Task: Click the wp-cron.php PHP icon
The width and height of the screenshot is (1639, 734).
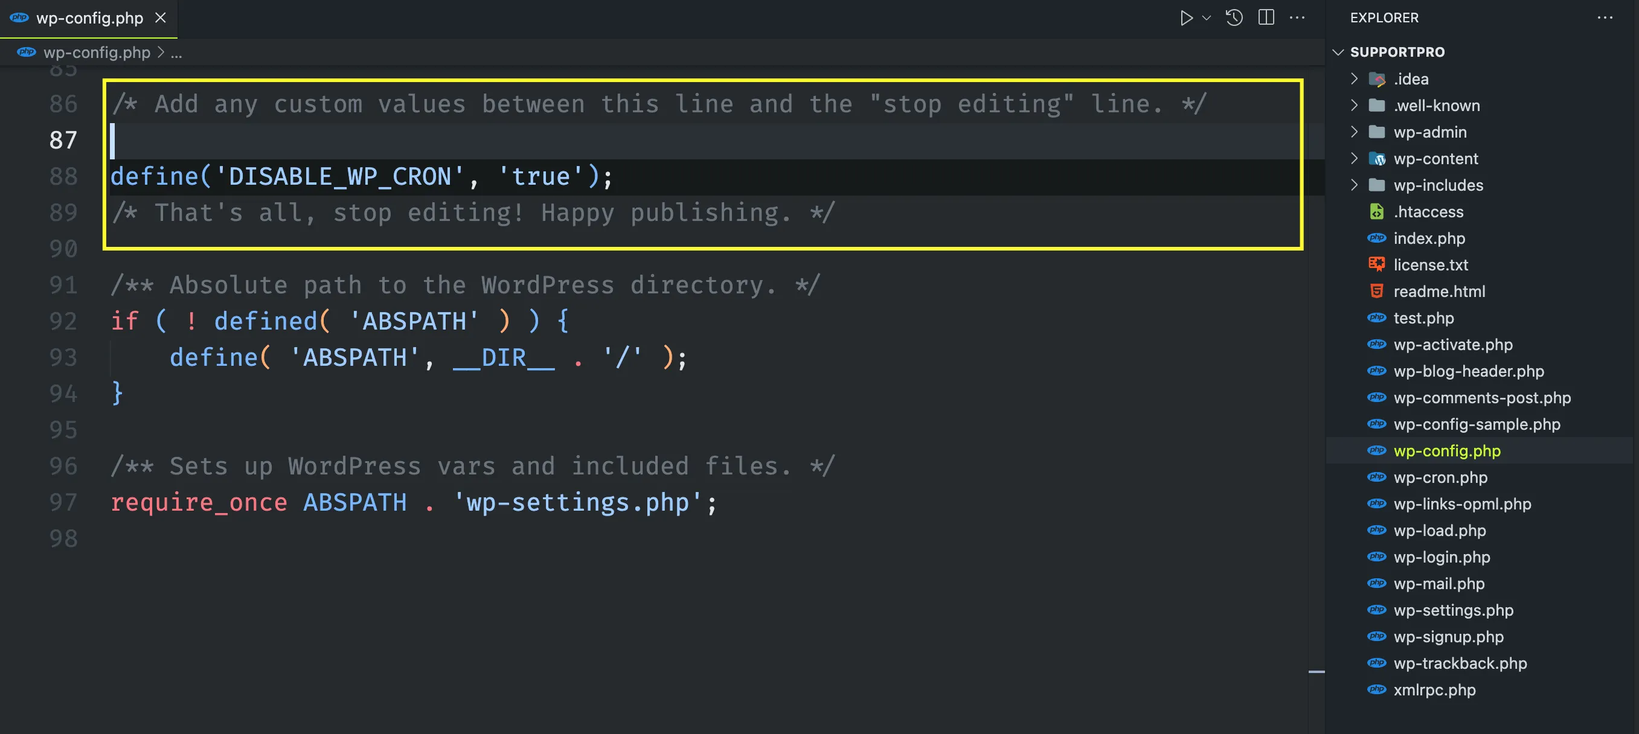Action: click(1377, 477)
